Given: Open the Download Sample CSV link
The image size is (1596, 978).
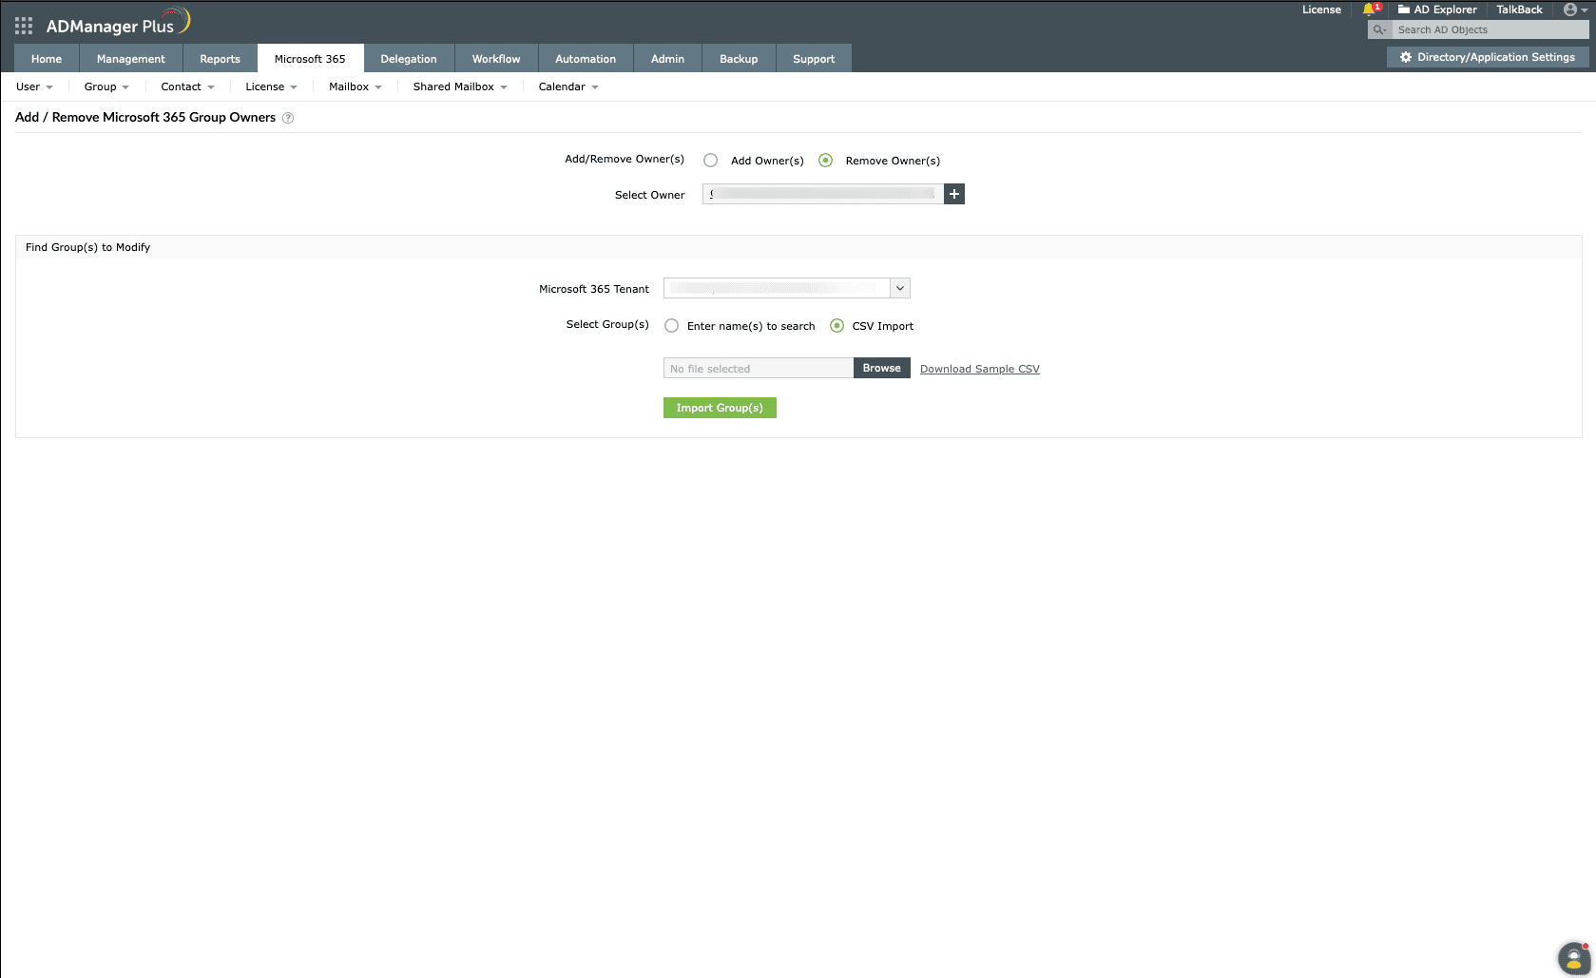Looking at the screenshot, I should pos(980,369).
